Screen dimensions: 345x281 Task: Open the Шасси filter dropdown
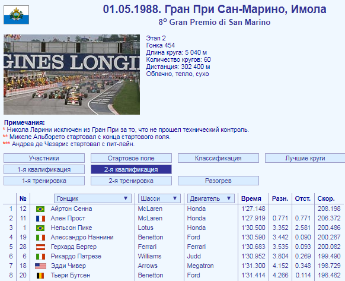[x=159, y=198]
